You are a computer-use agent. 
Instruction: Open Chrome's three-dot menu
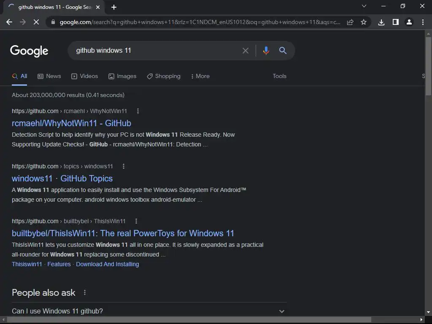(423, 22)
